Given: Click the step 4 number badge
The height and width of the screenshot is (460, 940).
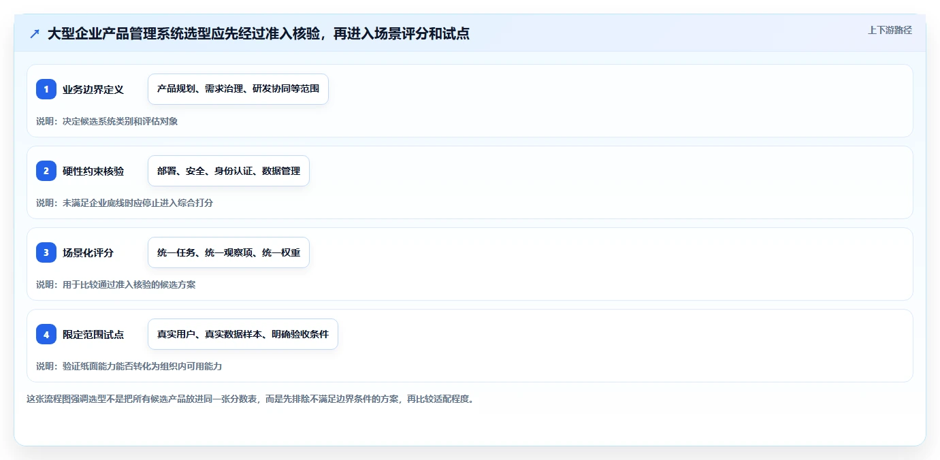Looking at the screenshot, I should (46, 334).
